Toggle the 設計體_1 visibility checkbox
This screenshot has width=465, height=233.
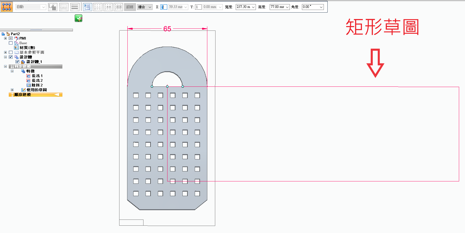(18, 62)
